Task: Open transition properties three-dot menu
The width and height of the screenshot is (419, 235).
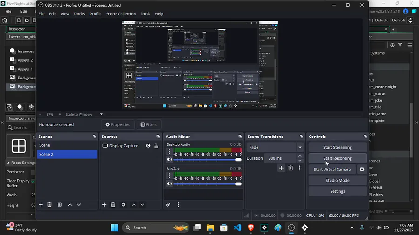Action: (x=299, y=168)
